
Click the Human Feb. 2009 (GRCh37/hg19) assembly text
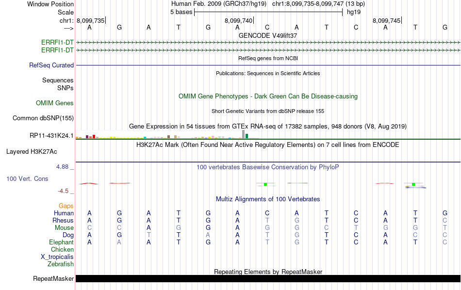tap(219, 4)
